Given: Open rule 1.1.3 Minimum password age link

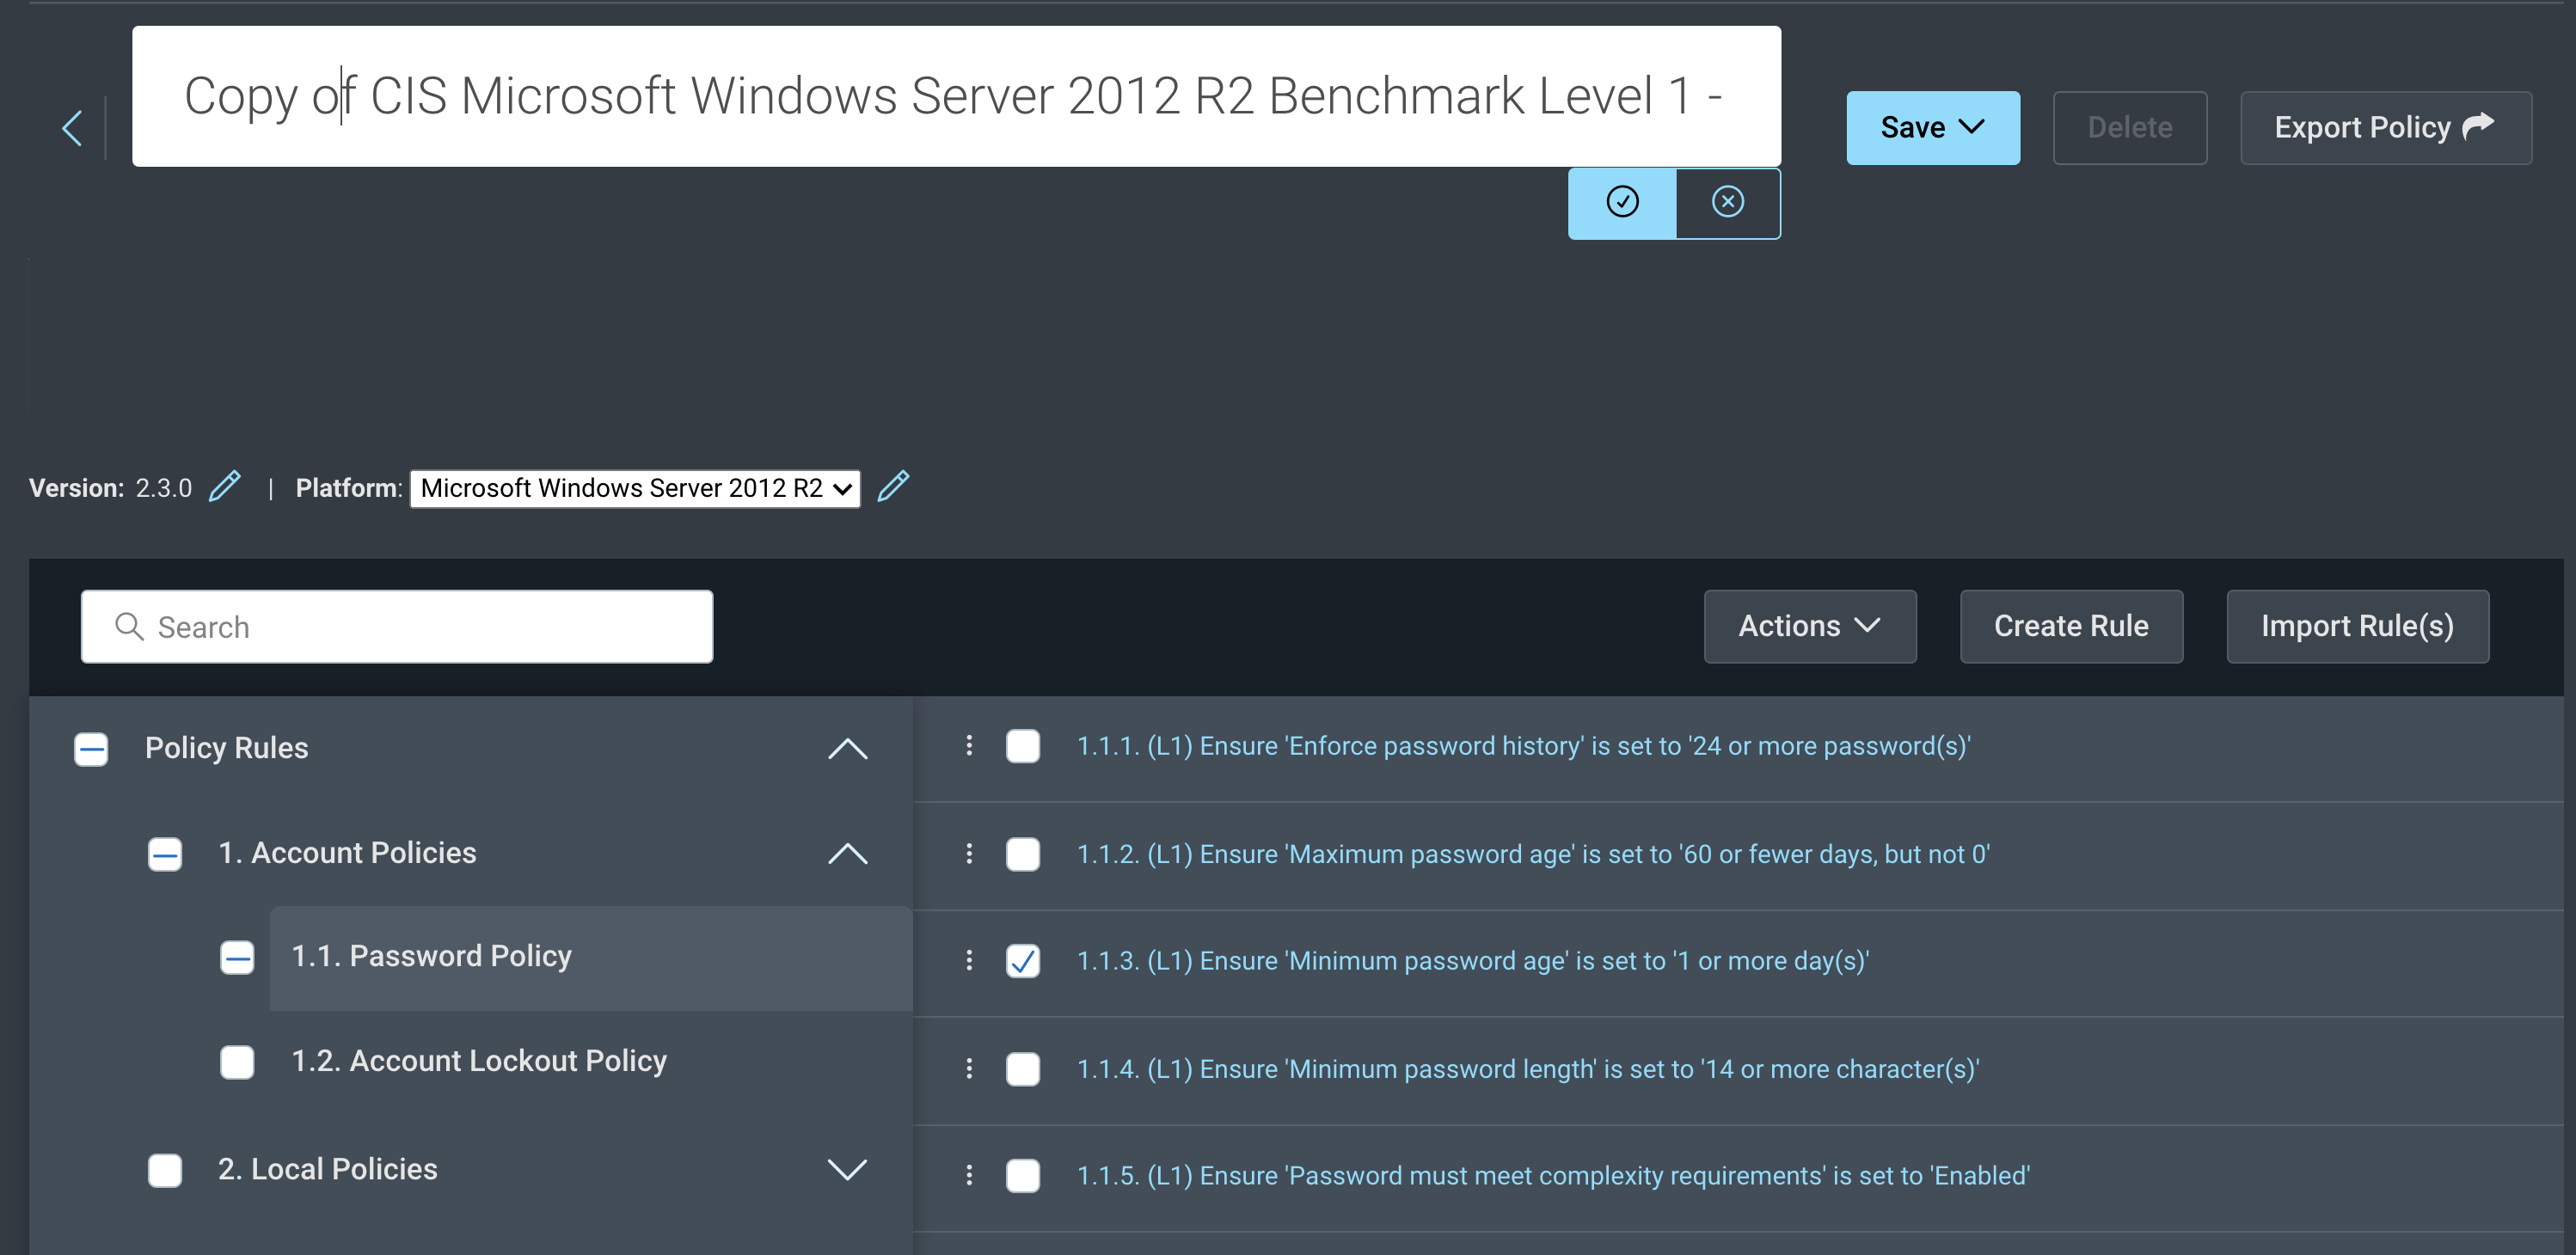Looking at the screenshot, I should (1472, 961).
